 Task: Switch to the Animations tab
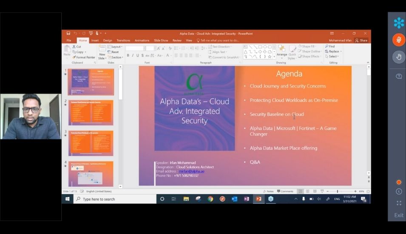pos(142,40)
